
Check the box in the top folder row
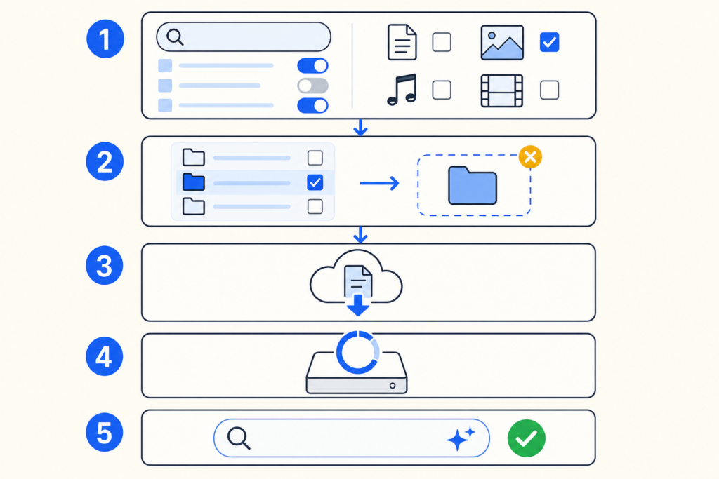tap(315, 158)
